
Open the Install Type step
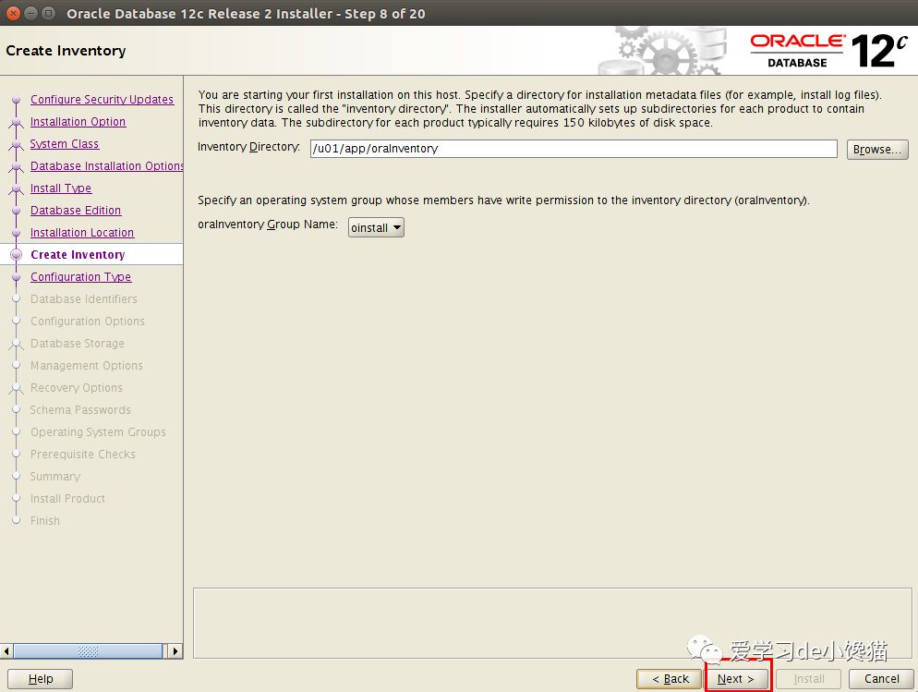61,188
